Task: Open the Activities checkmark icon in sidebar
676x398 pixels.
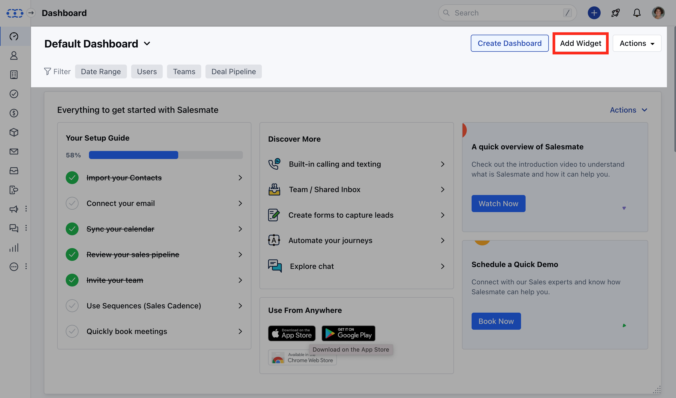Action: (x=14, y=94)
